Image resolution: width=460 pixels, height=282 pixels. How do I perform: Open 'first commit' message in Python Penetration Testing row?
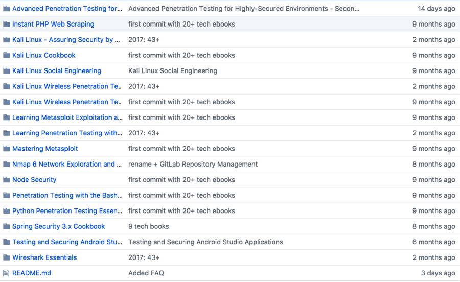[181, 210]
